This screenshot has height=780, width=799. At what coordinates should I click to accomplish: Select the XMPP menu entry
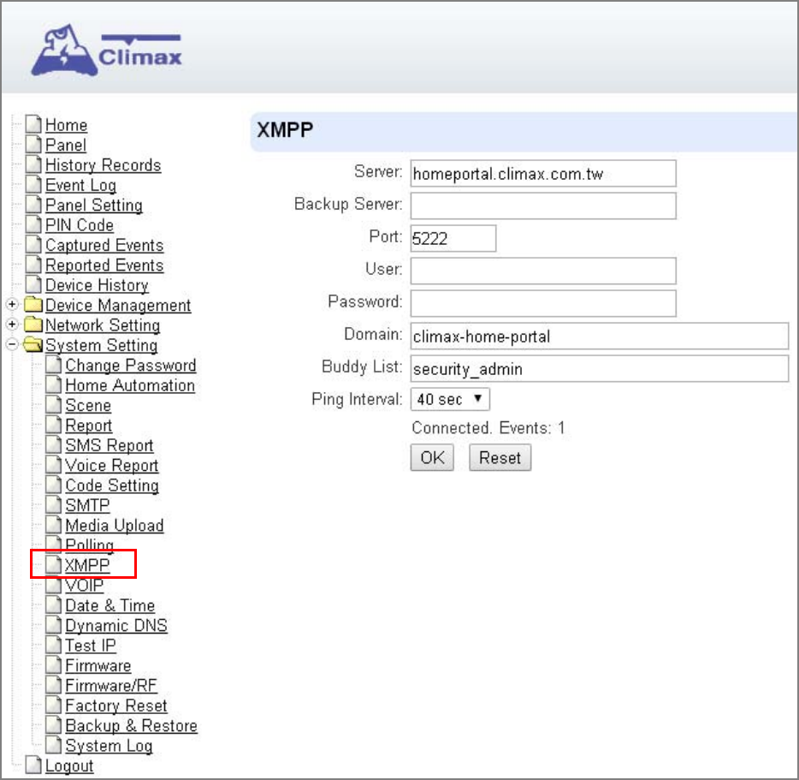point(87,565)
